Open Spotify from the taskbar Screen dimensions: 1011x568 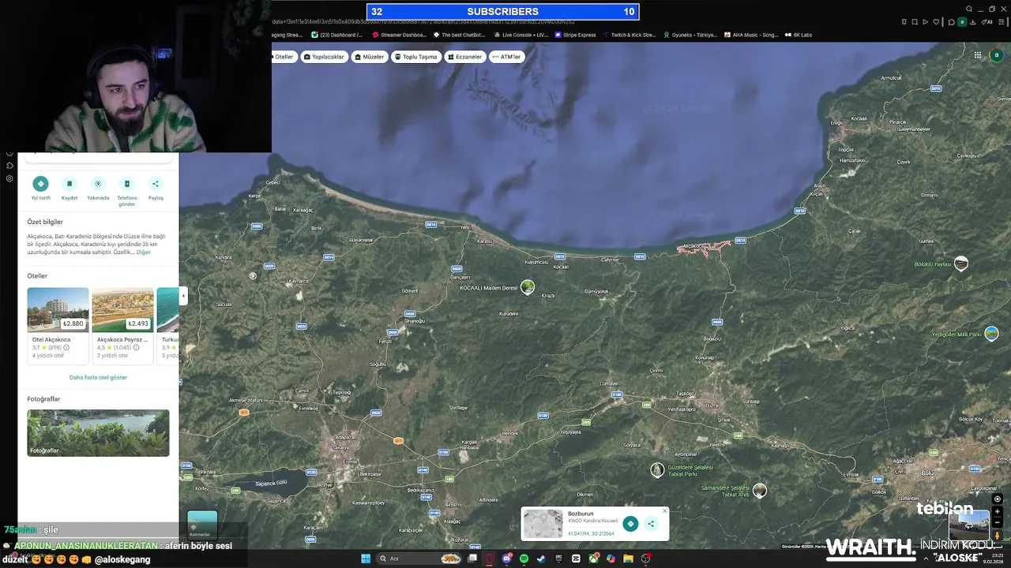[x=524, y=559]
